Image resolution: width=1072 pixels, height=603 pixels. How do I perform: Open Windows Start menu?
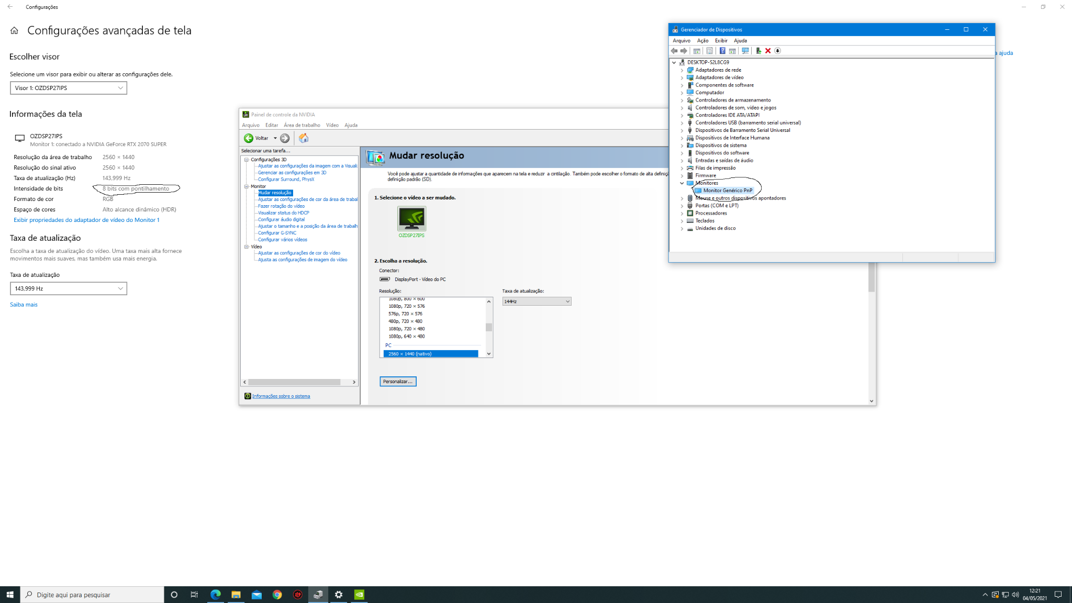(x=10, y=595)
